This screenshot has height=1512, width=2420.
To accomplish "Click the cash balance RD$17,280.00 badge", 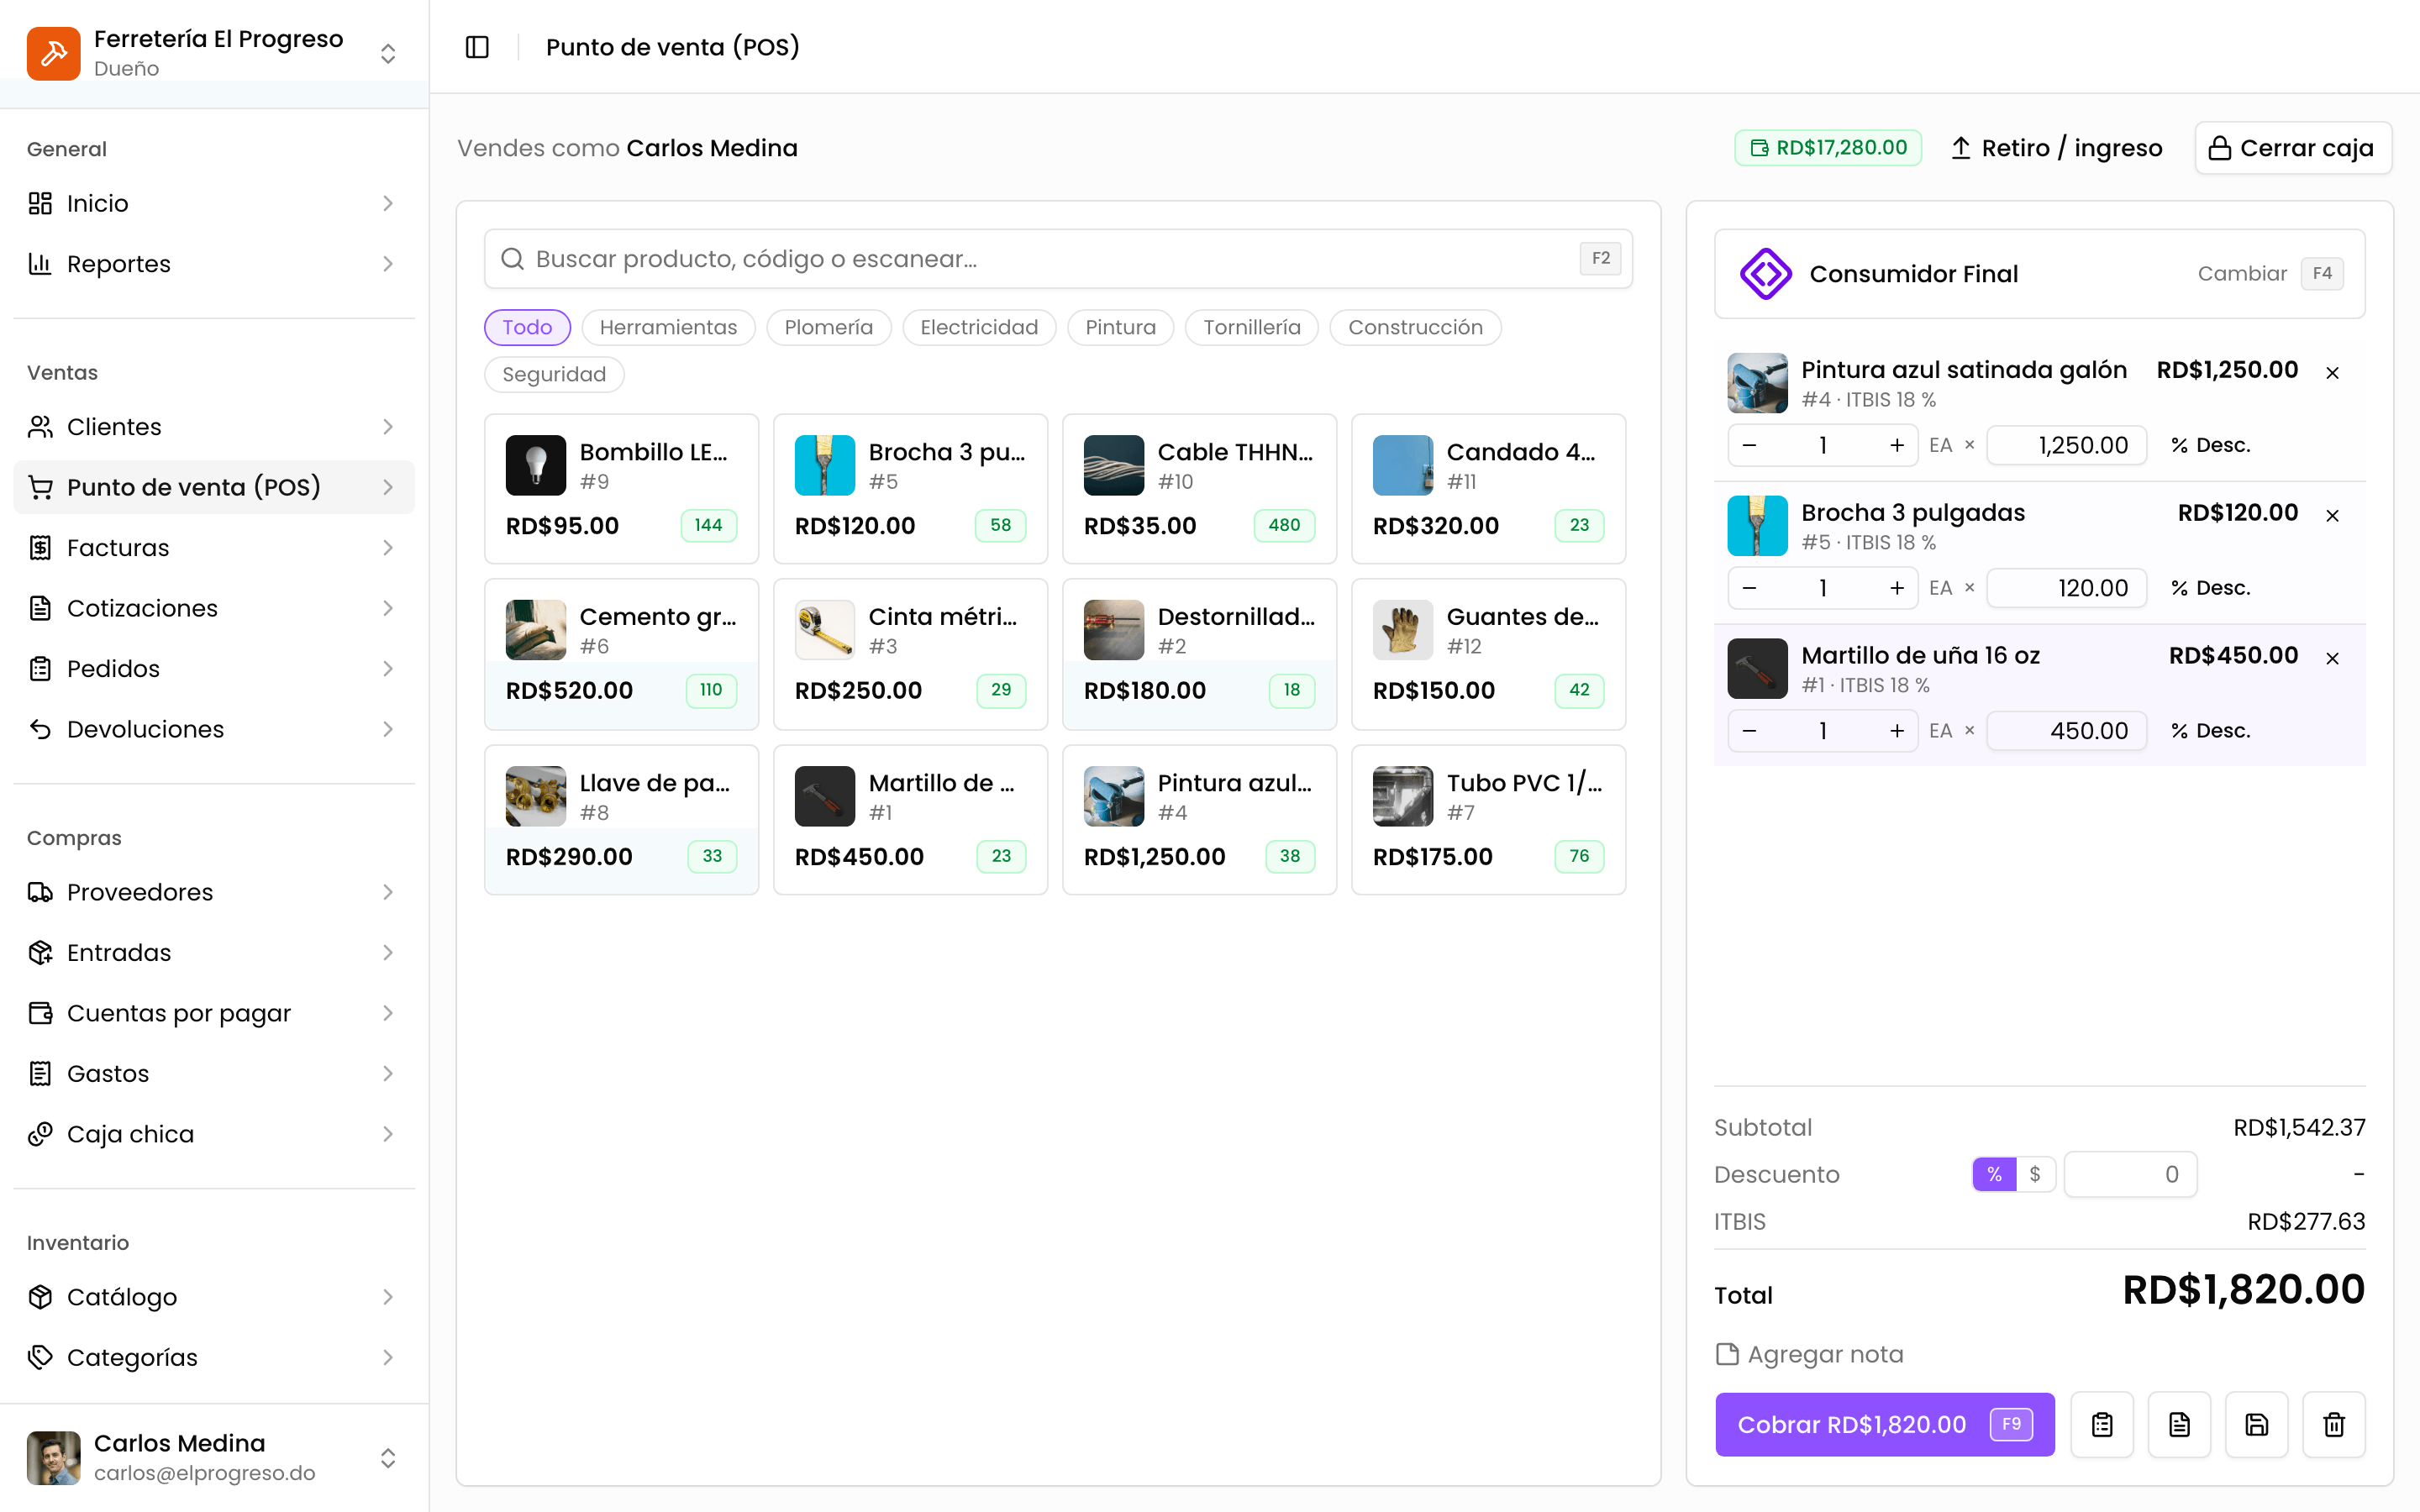I will 1828,148.
